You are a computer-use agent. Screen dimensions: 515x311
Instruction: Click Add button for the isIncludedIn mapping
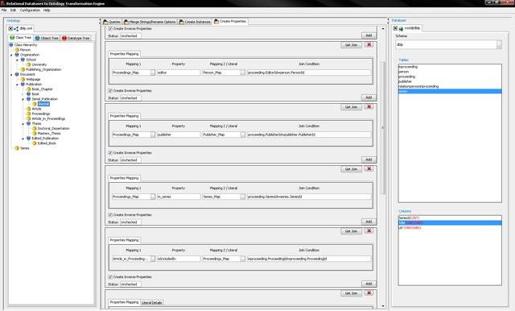[369, 284]
